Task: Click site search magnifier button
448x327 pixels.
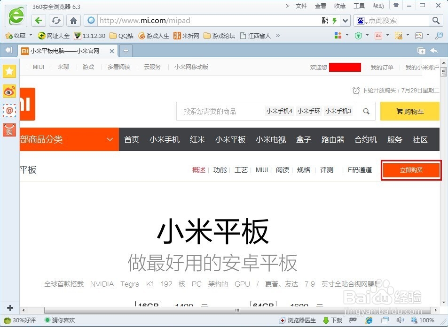Action: (x=366, y=111)
